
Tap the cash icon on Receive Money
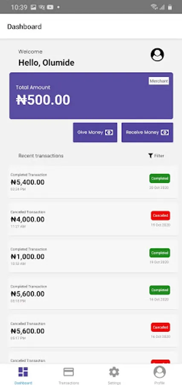pos(165,132)
